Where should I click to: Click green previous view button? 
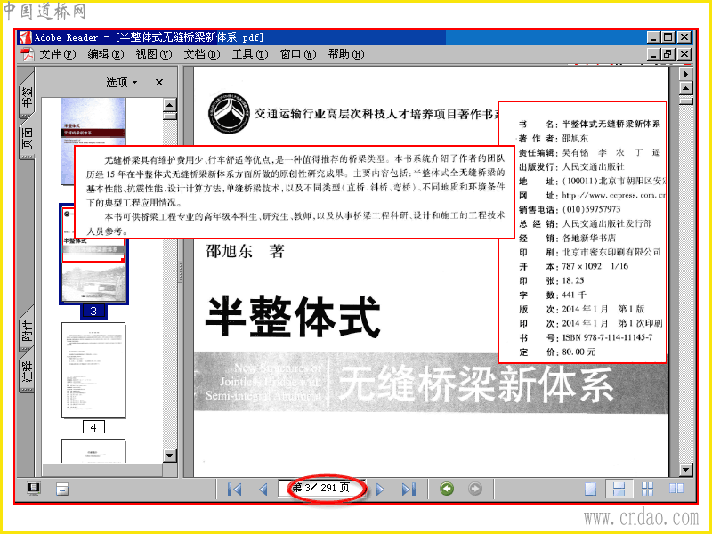(447, 489)
